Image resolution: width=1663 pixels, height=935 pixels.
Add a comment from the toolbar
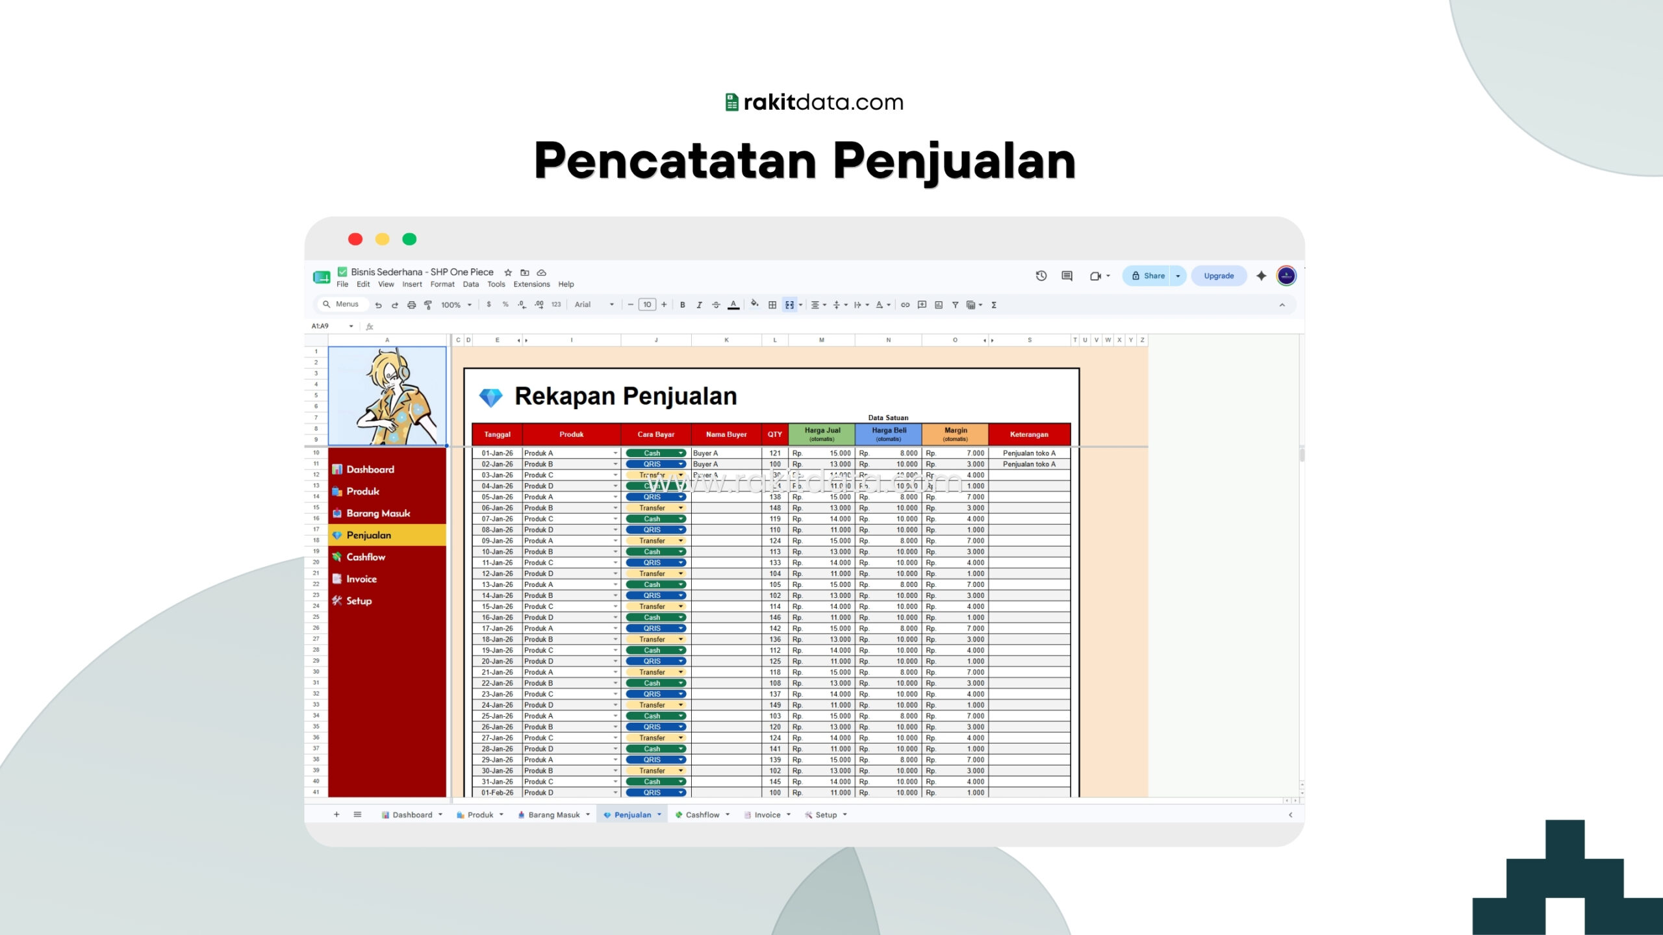(x=922, y=305)
